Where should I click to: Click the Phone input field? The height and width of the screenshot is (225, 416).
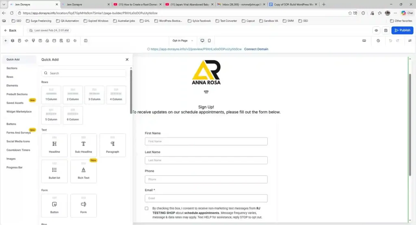point(206,179)
